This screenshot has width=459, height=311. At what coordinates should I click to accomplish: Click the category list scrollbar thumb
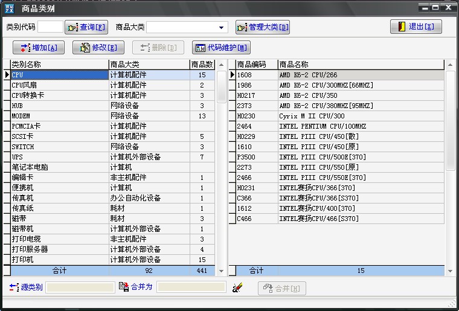[x=222, y=87]
